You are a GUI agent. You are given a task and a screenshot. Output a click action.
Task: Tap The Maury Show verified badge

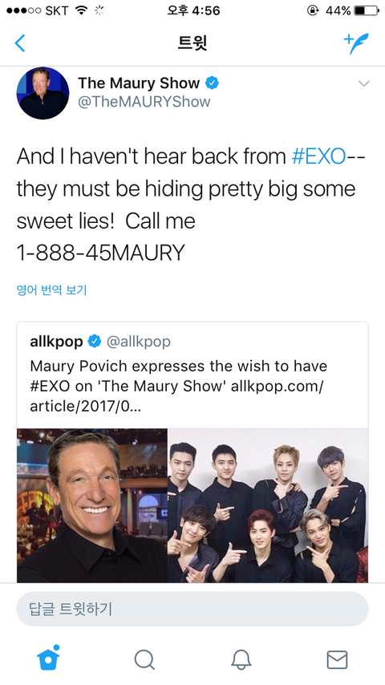213,83
